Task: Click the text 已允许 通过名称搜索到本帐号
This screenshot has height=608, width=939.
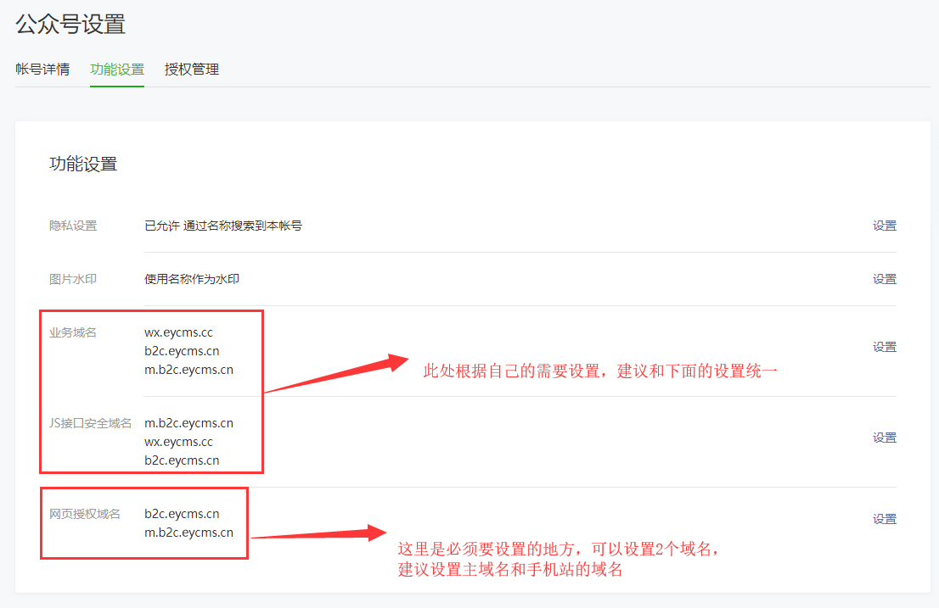Action: [x=223, y=226]
